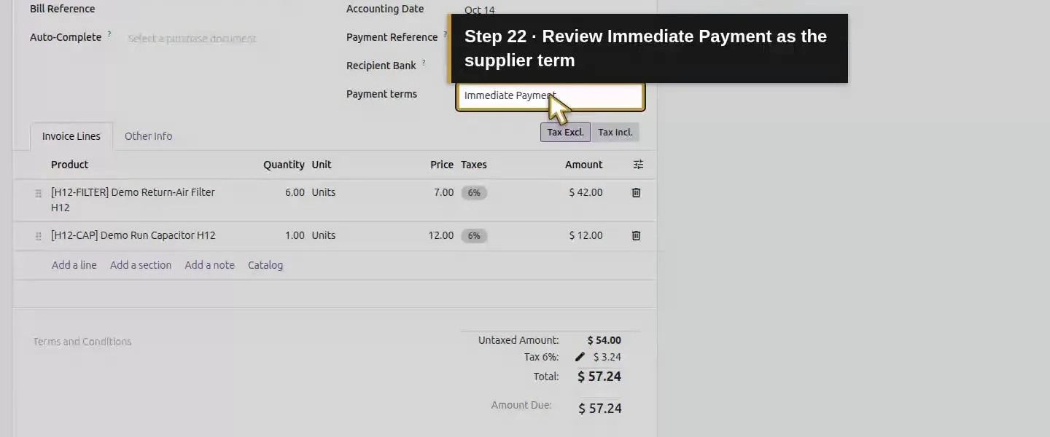Remove the 6% tax tag on H12-FILTER line

(474, 193)
